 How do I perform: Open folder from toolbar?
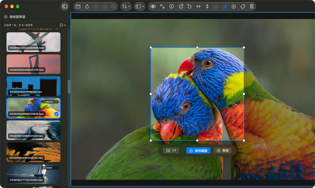[x=78, y=7]
